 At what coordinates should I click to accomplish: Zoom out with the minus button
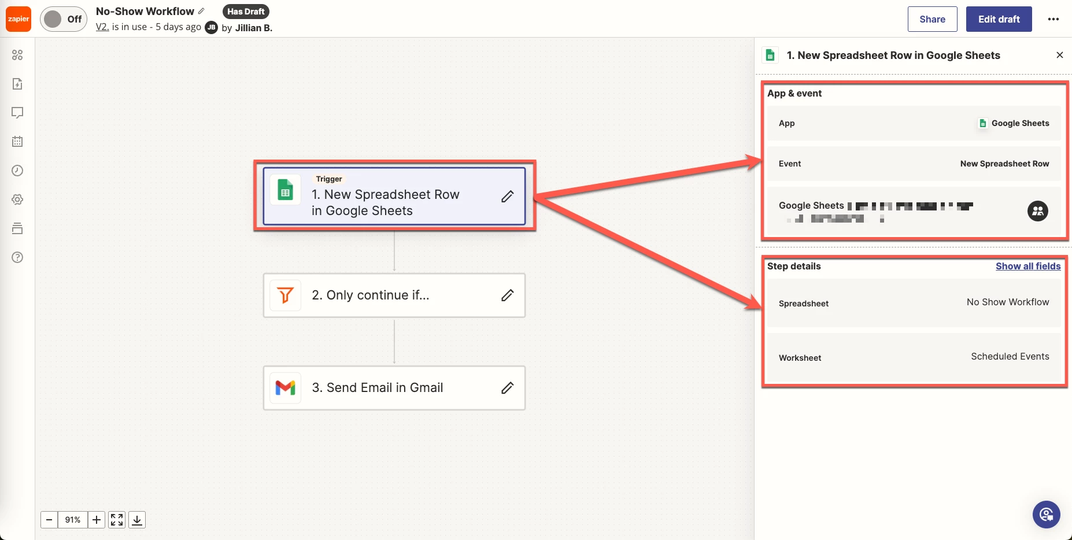[49, 520]
